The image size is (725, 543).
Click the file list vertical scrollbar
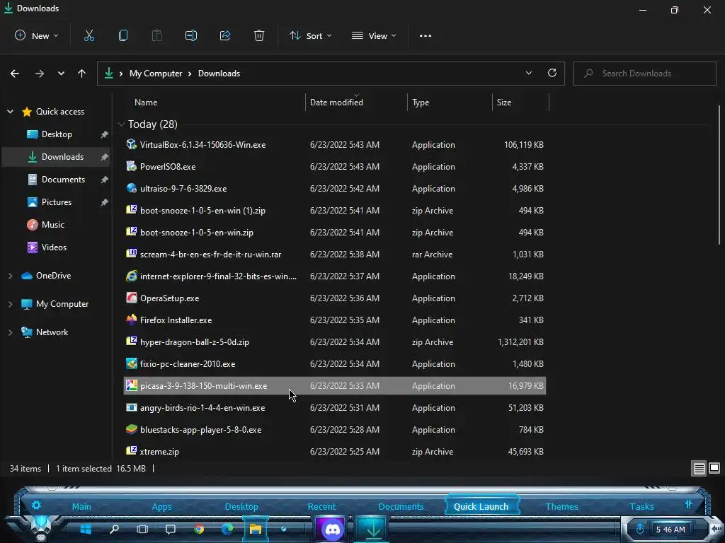719,175
